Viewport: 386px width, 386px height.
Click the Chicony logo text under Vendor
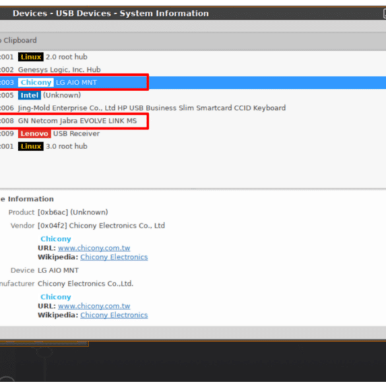point(56,239)
